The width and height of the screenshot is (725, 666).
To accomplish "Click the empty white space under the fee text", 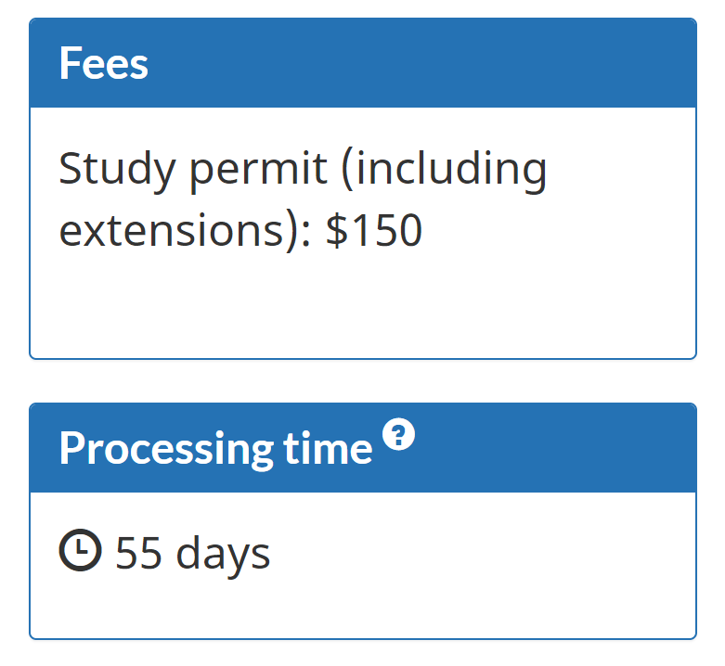I will [363, 305].
